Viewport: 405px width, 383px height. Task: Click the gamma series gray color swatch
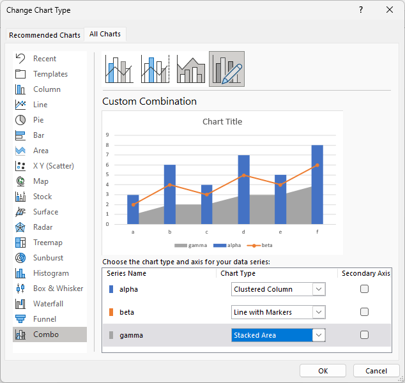pyautogui.click(x=111, y=335)
